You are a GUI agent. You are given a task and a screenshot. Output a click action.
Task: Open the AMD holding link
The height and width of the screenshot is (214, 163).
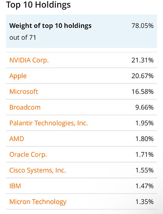tap(17, 139)
